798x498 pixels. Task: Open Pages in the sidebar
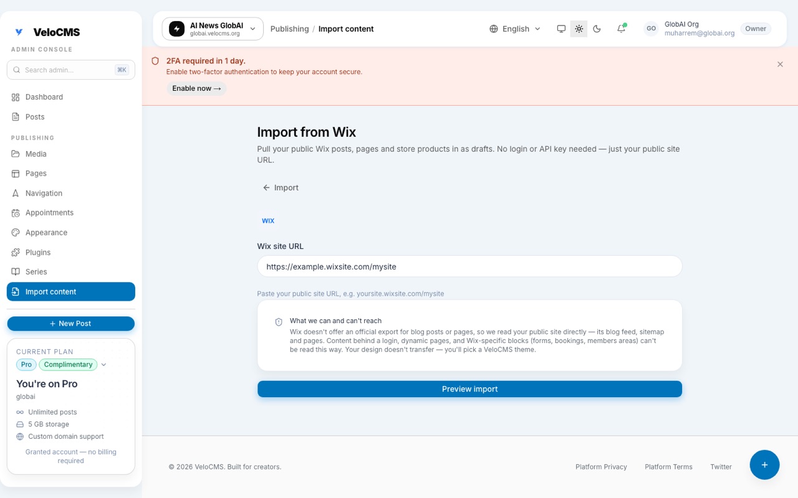[x=71, y=174]
